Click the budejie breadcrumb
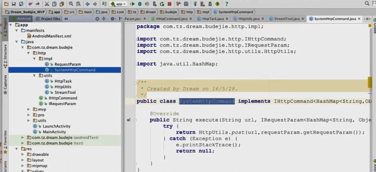Image resolution: width=376 pixels, height=172 pixels. click(169, 12)
